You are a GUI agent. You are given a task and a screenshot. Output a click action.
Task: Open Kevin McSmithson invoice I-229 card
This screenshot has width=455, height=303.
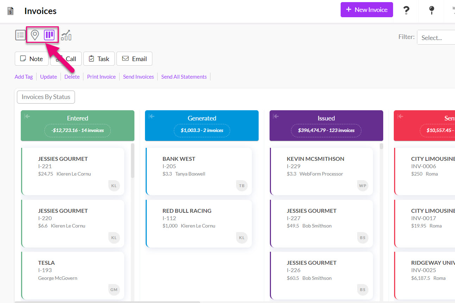coord(321,171)
